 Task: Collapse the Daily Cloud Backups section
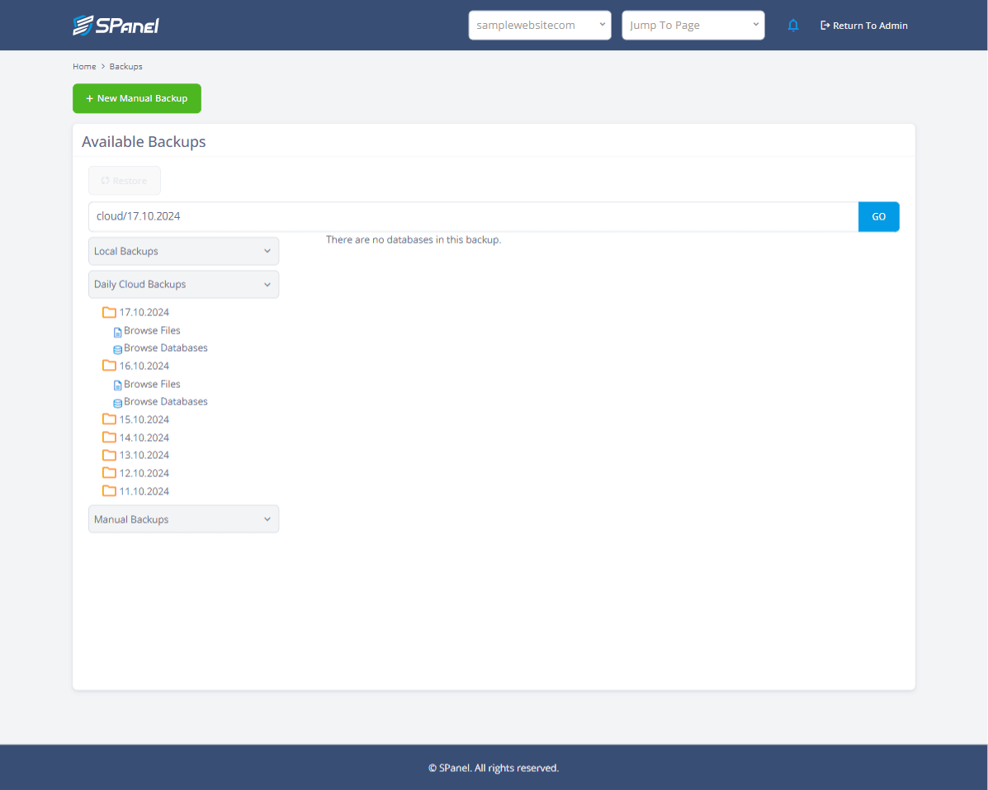(x=183, y=284)
